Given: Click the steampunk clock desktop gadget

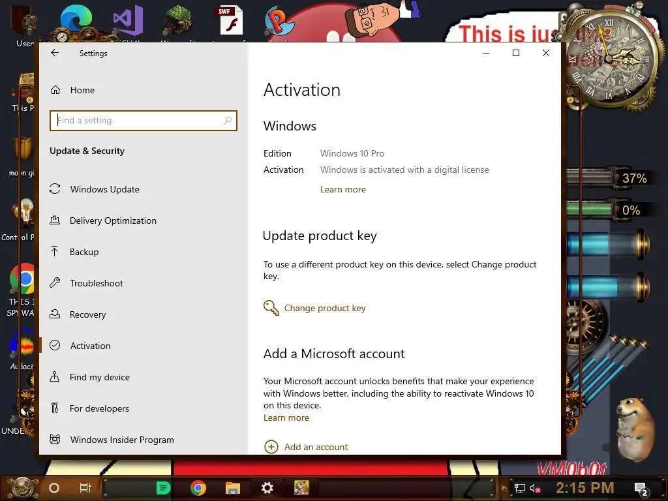Looking at the screenshot, I should [x=610, y=59].
